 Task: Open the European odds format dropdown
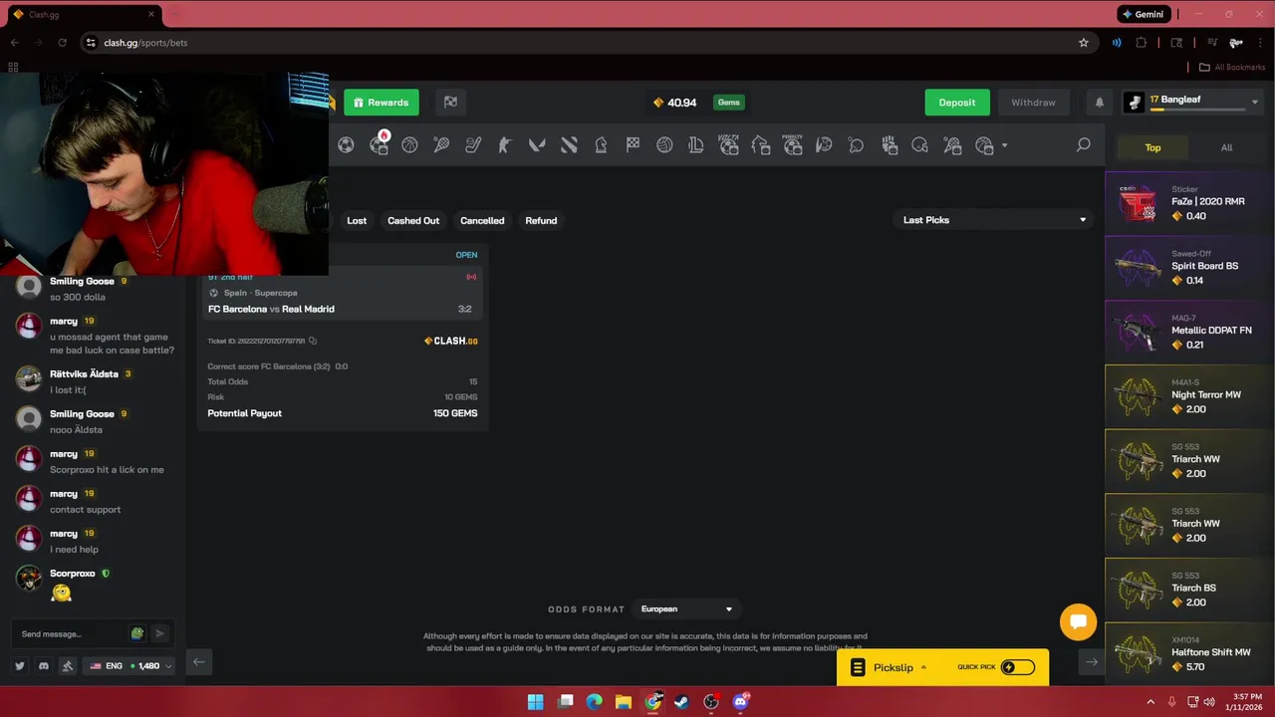click(x=686, y=609)
